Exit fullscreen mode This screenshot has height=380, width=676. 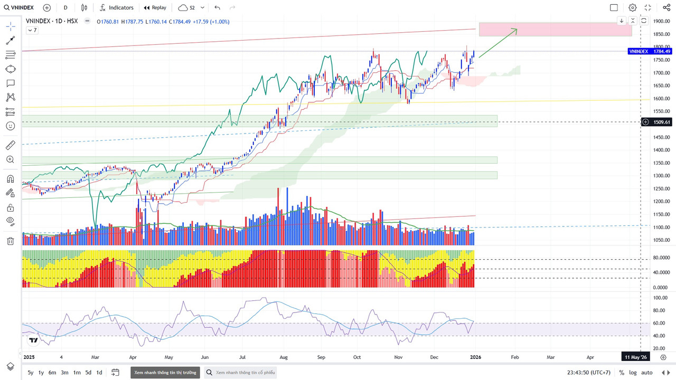pyautogui.click(x=648, y=8)
